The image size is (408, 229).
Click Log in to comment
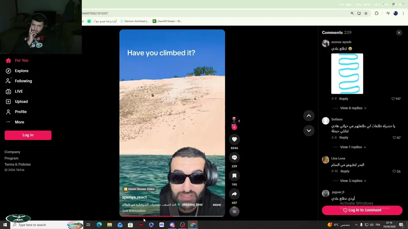pyautogui.click(x=362, y=210)
